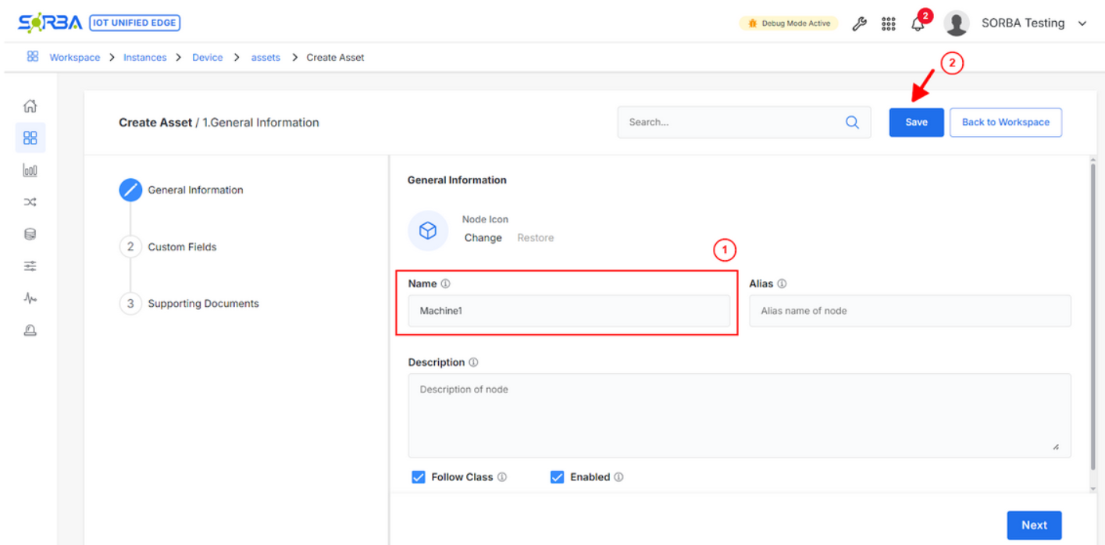Toggle the Follow Class checkbox
1105x545 pixels.
[x=419, y=477]
